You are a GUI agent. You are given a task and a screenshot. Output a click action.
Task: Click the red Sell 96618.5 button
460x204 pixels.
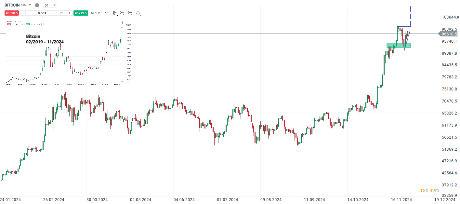tap(12, 13)
